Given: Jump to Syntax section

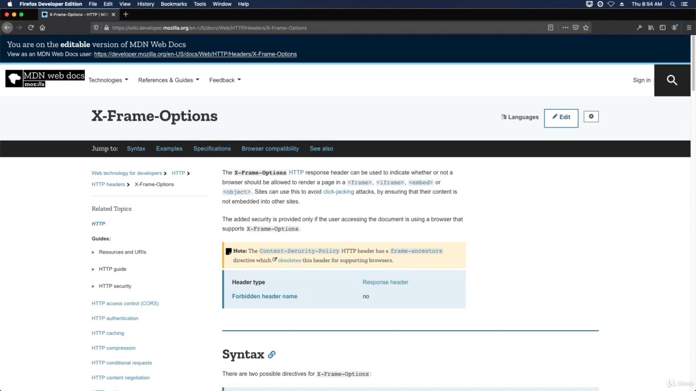Looking at the screenshot, I should pos(136,149).
